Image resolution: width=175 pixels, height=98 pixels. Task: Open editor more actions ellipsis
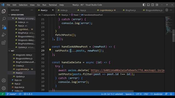click(x=171, y=10)
